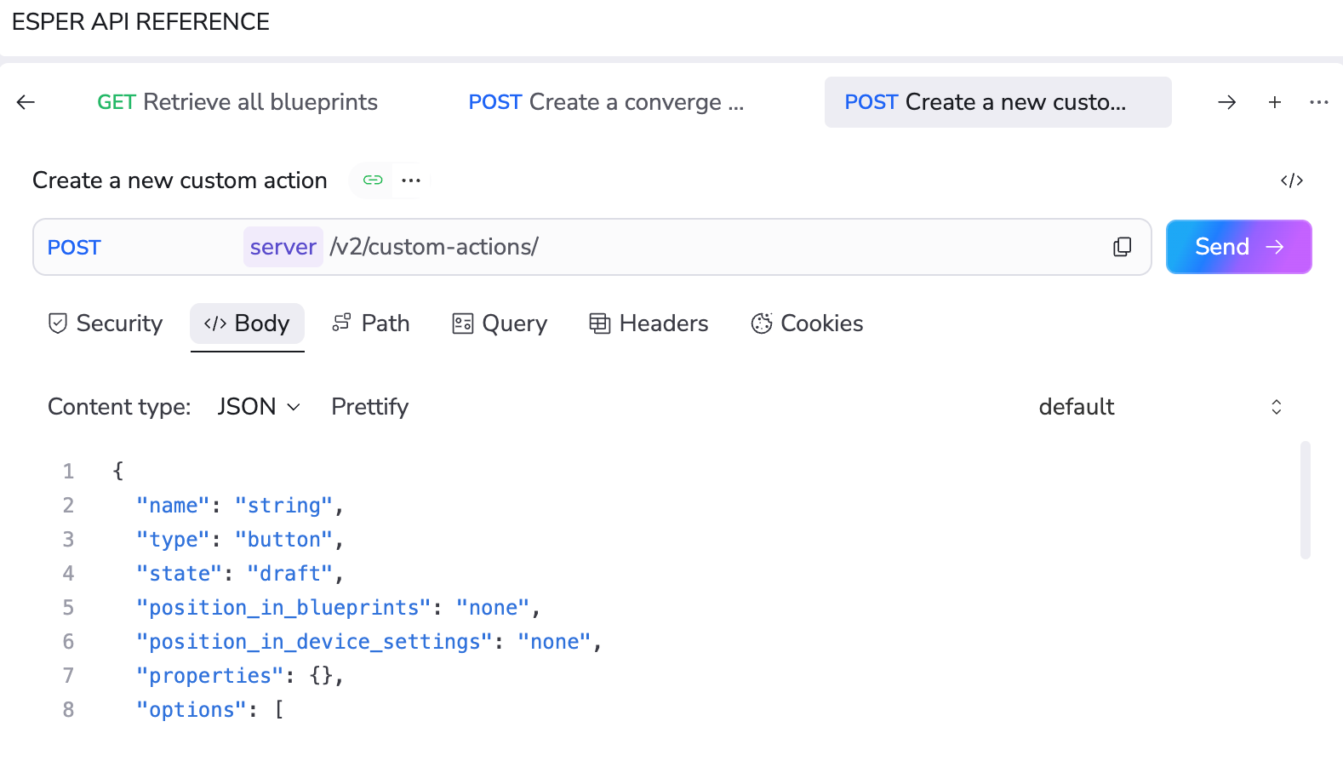This screenshot has height=773, width=1343.
Task: Open ellipsis menu beside custom action title
Action: (411, 180)
